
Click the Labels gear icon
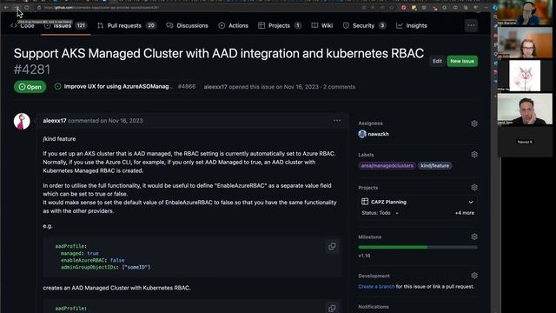[474, 155]
